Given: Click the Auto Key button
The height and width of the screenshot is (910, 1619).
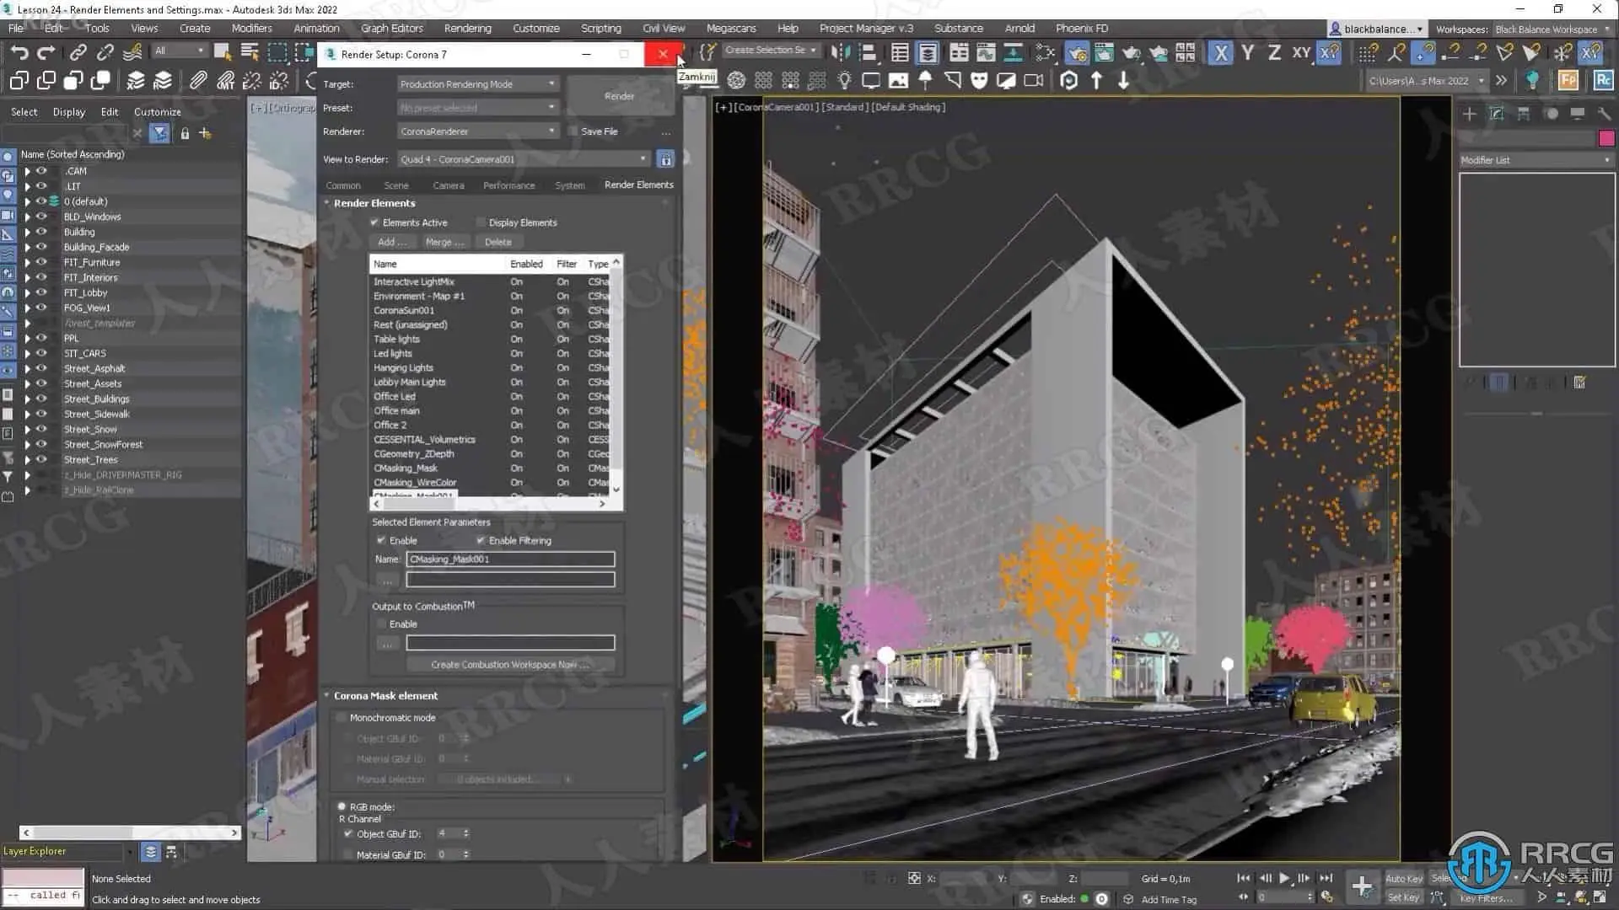Looking at the screenshot, I should pyautogui.click(x=1403, y=879).
